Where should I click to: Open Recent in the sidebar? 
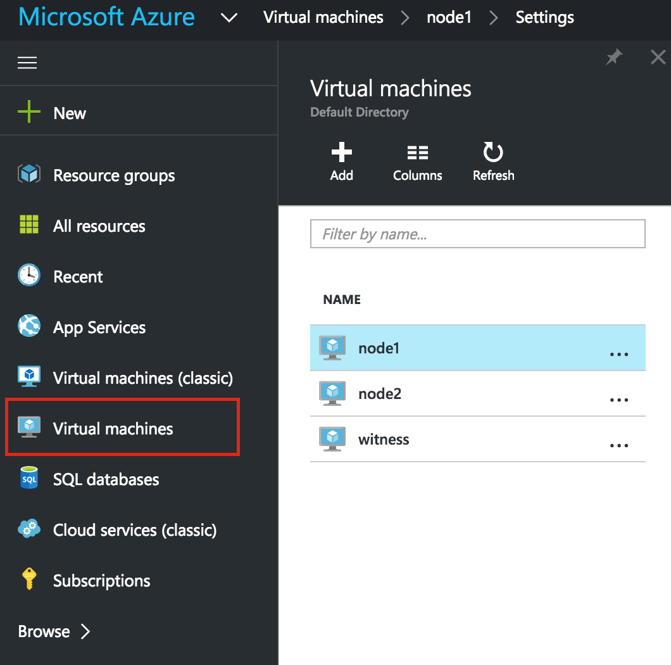click(x=78, y=277)
